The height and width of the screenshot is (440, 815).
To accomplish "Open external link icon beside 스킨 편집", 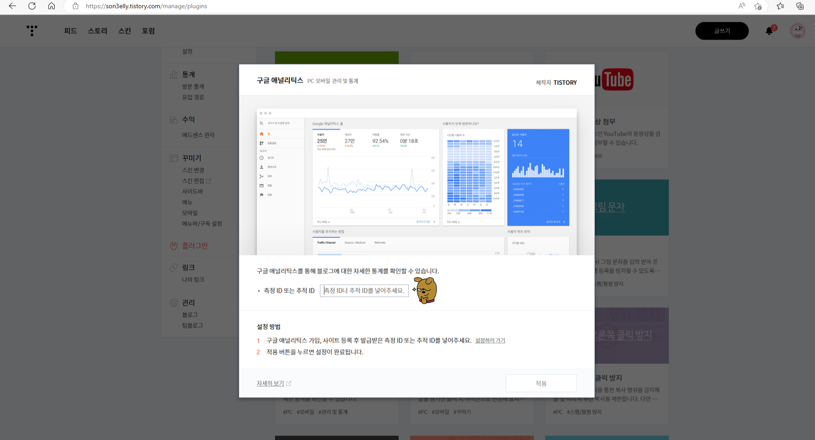I will point(209,181).
